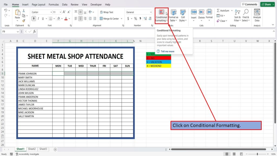Screen dimensions: 277x156
Task: Expand the Calibri font name dropdown
Action: 51,12
